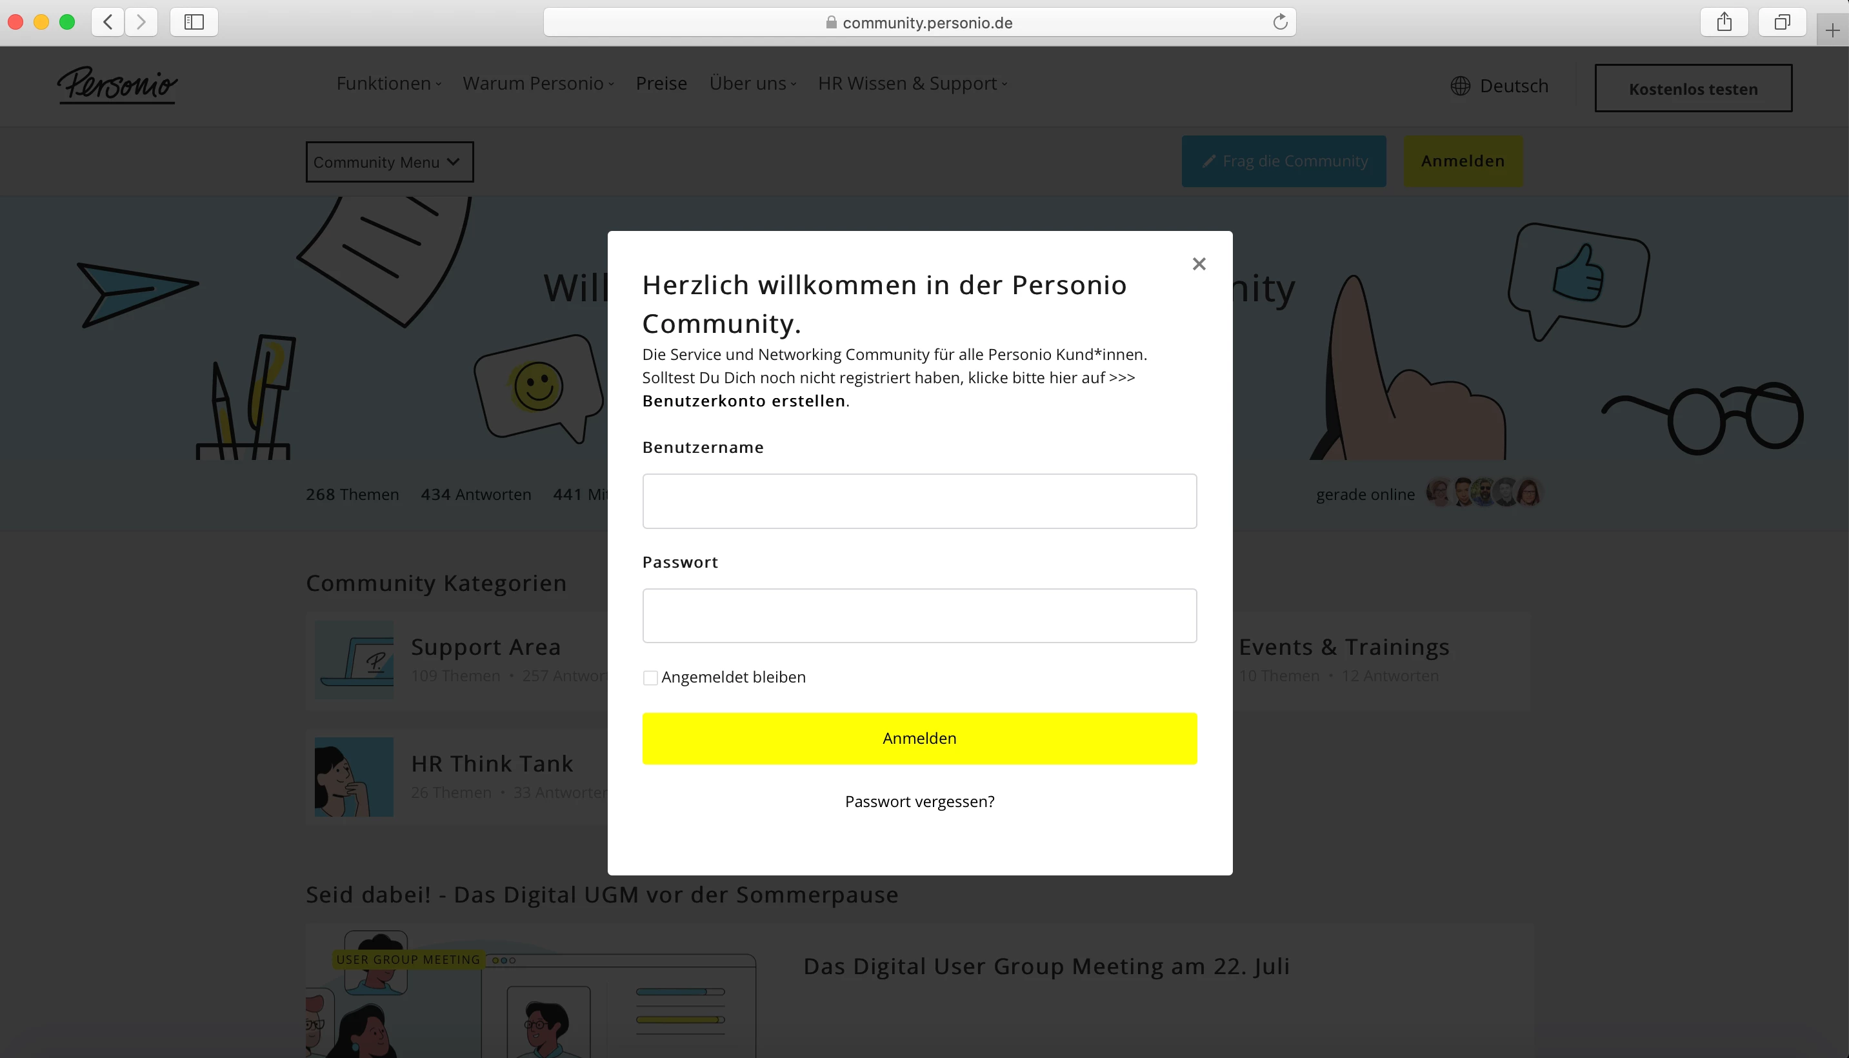Tick the Angemeldet bleiben checkbox
The height and width of the screenshot is (1058, 1849).
[x=650, y=677]
